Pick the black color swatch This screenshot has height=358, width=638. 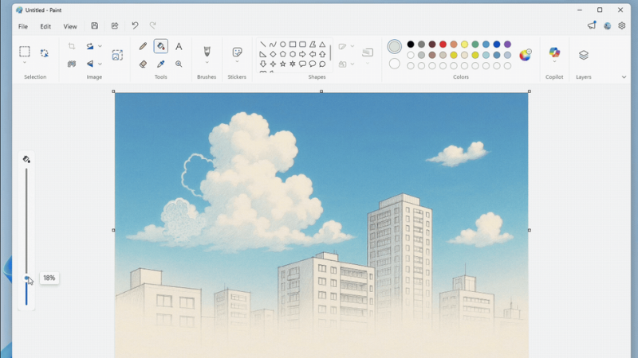[x=411, y=45]
